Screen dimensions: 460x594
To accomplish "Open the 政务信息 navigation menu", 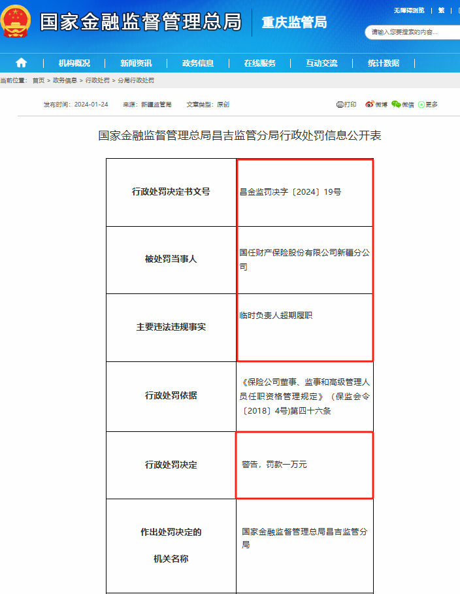I will point(198,63).
